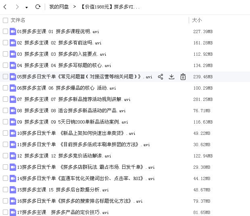Go back with the left arrow

point(5,7)
